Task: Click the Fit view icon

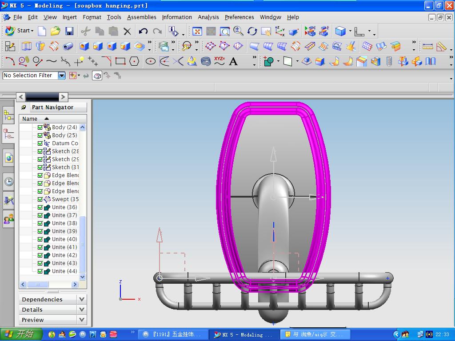Action: (x=197, y=32)
